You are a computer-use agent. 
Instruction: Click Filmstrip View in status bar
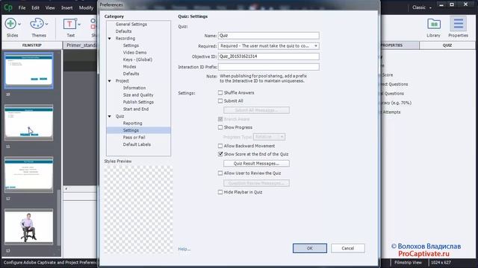[408, 263]
